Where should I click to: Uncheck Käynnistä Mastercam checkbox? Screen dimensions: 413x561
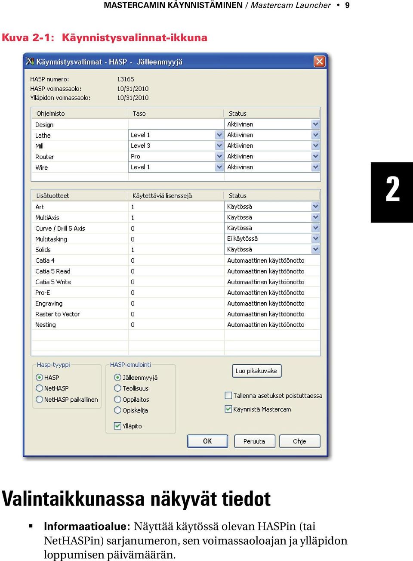[229, 409]
